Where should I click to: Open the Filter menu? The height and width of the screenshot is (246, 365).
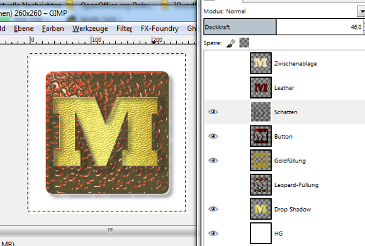tap(125, 28)
